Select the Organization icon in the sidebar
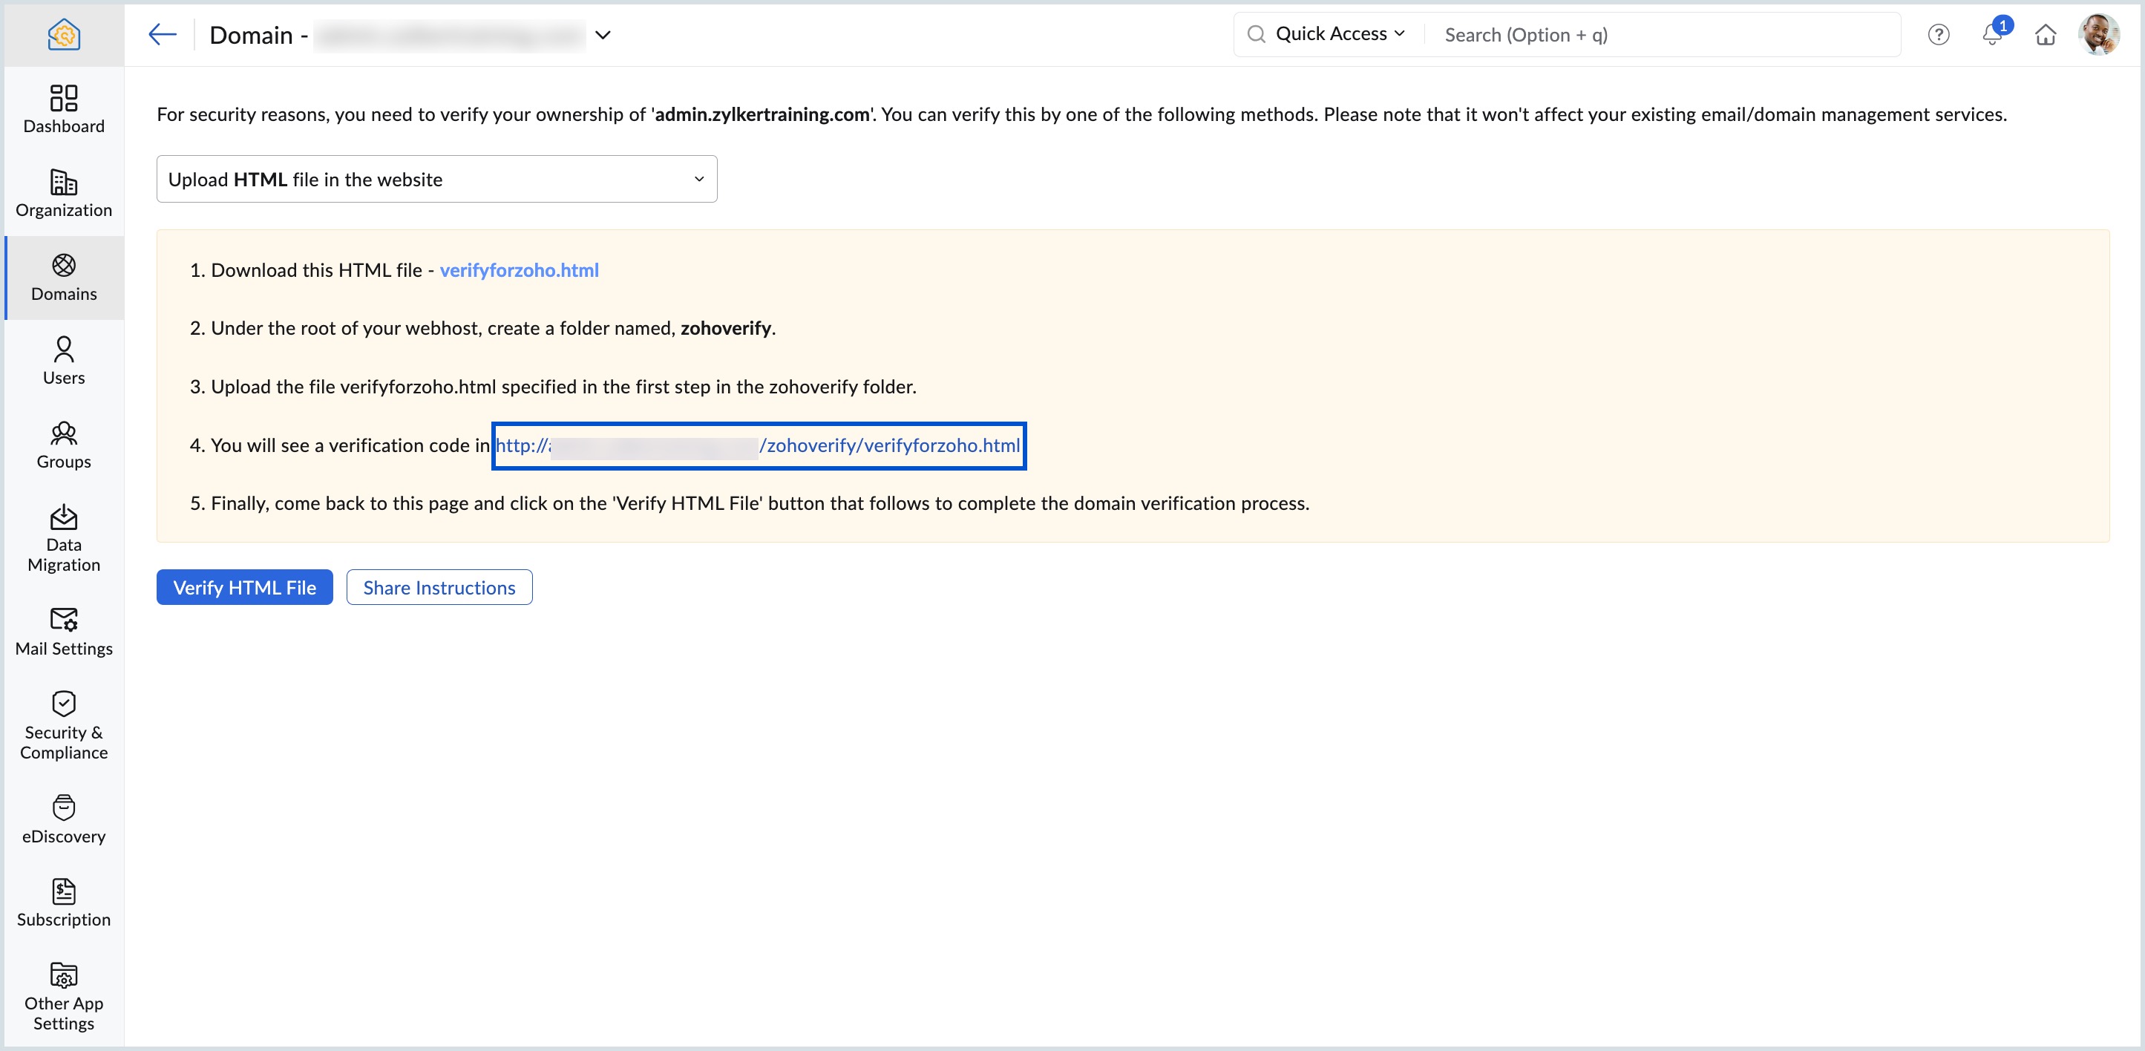2145x1051 pixels. [x=62, y=194]
